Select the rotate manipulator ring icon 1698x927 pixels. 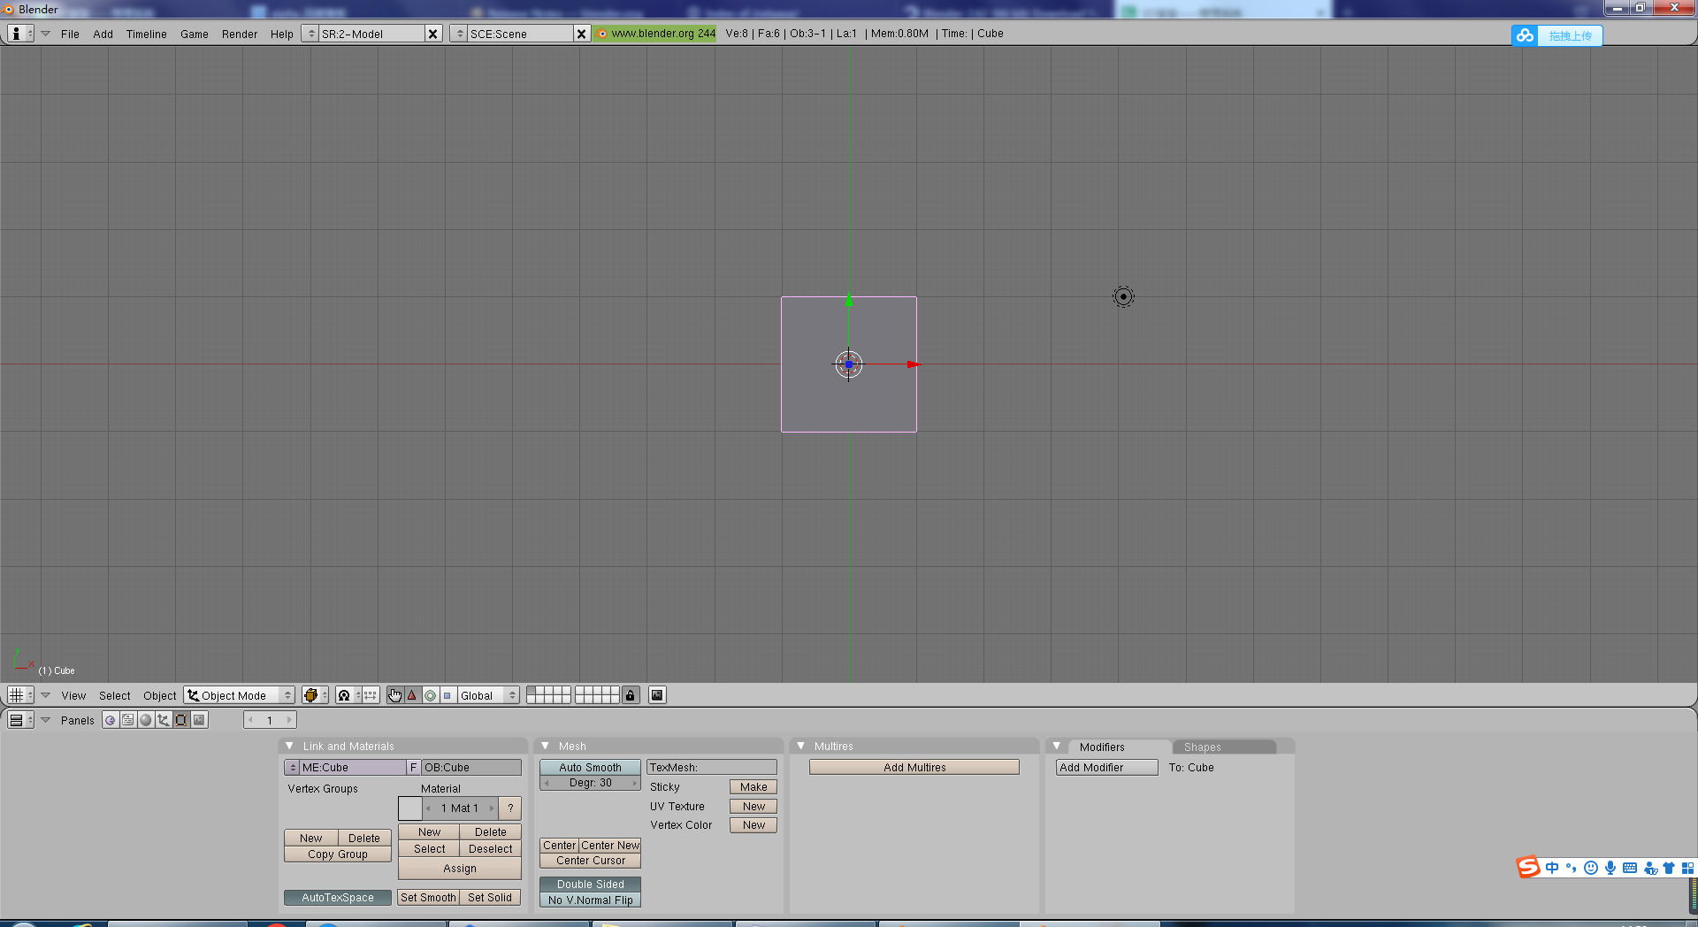click(430, 695)
